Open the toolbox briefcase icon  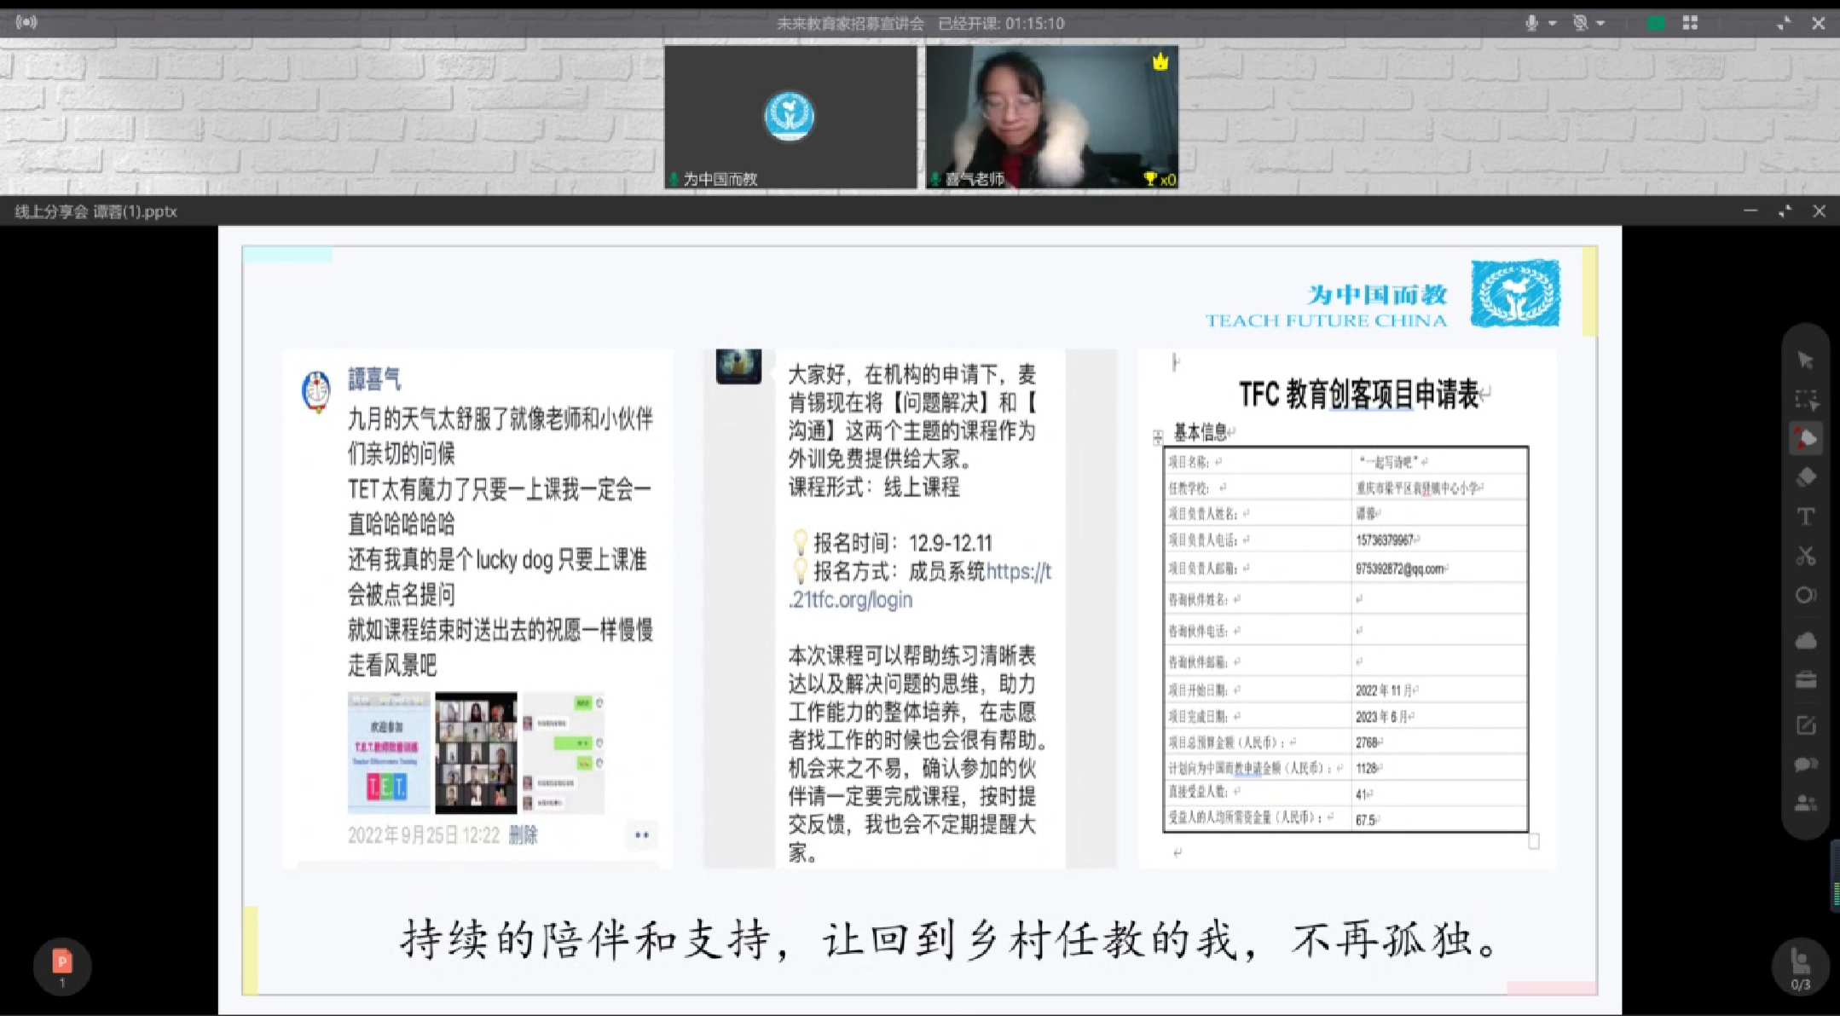1805,680
